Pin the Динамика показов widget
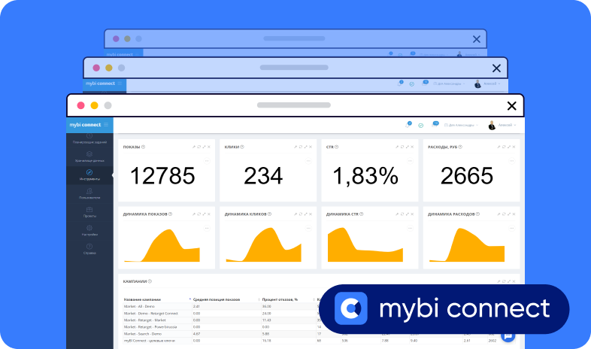This screenshot has height=349, width=591. (194, 214)
